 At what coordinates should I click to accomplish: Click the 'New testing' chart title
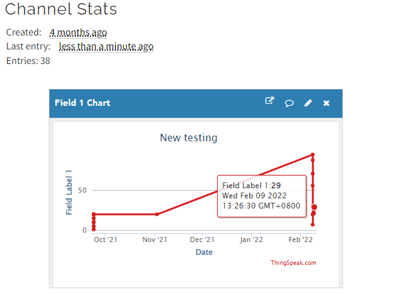pyautogui.click(x=189, y=137)
